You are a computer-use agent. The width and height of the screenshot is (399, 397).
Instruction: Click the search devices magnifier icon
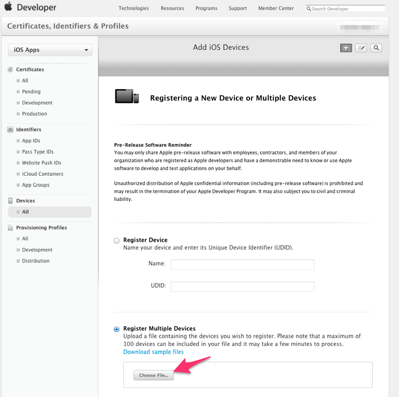click(376, 48)
